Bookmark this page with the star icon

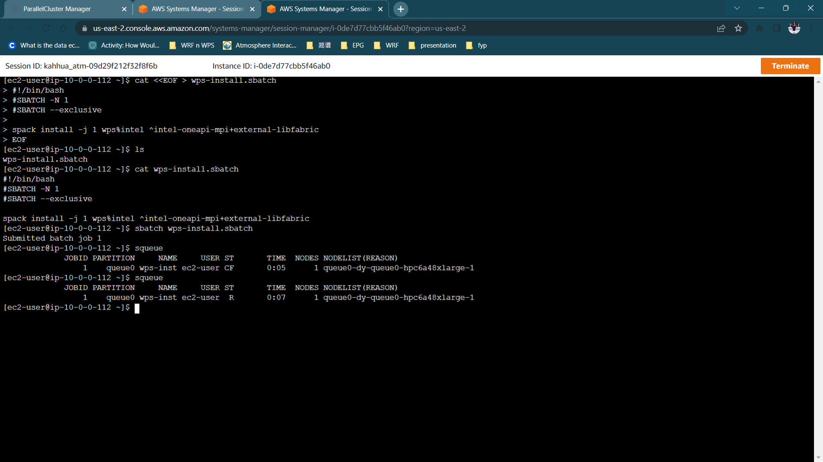pos(738,28)
